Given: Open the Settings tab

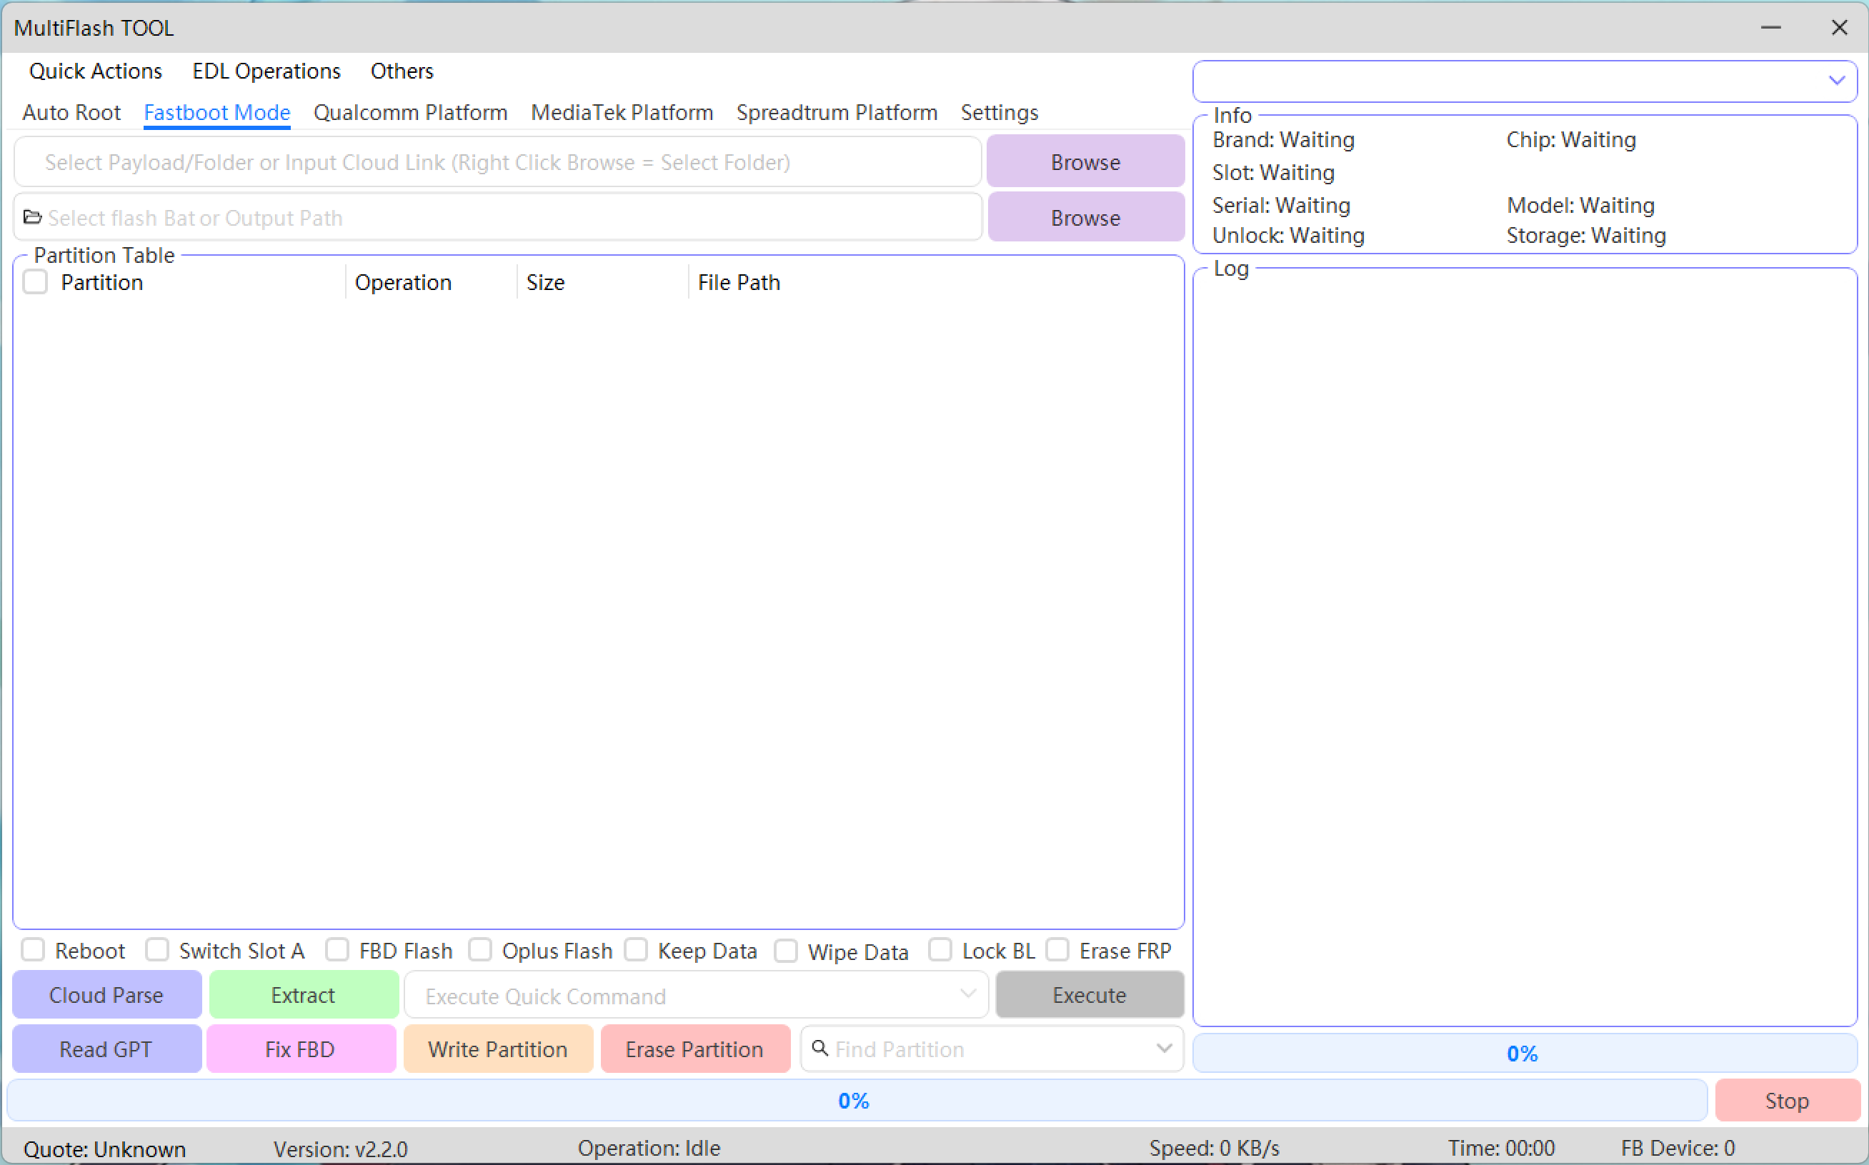Looking at the screenshot, I should [999, 112].
